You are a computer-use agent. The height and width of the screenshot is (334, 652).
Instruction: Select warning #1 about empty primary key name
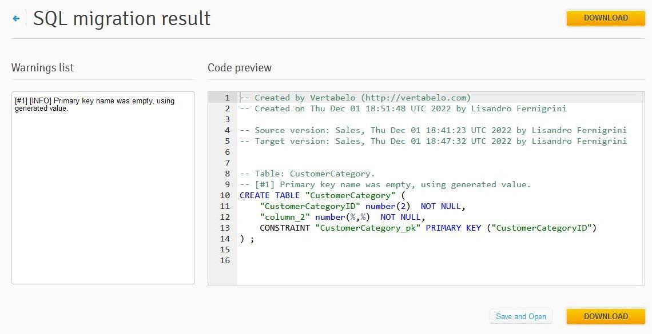coord(94,104)
